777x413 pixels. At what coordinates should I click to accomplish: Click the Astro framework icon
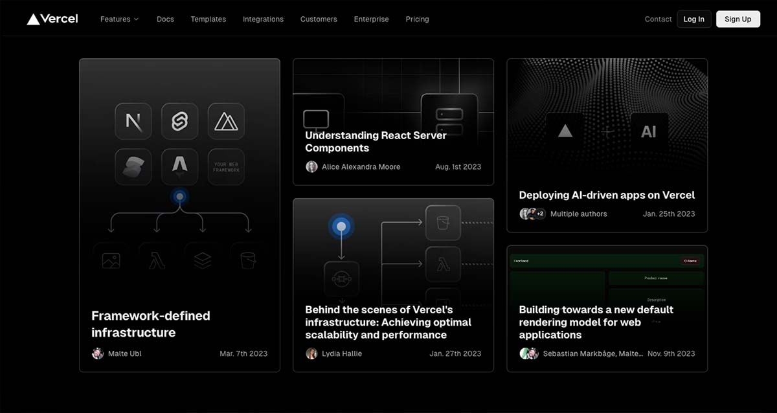click(x=180, y=166)
